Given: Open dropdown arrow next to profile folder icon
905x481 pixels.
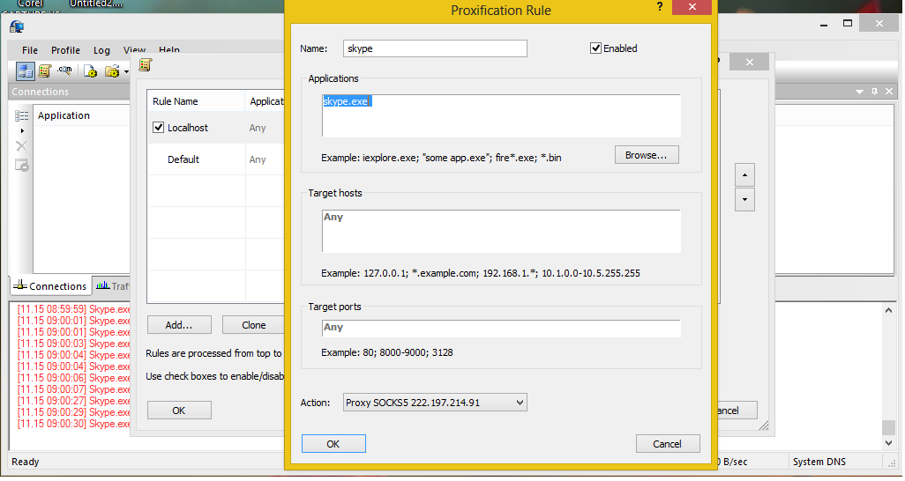Looking at the screenshot, I should pos(126,71).
